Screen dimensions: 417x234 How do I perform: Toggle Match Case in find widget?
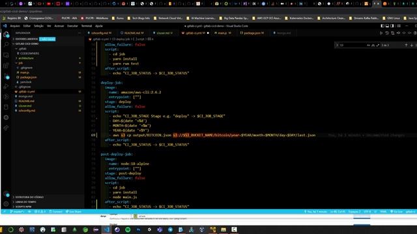pos(368,45)
